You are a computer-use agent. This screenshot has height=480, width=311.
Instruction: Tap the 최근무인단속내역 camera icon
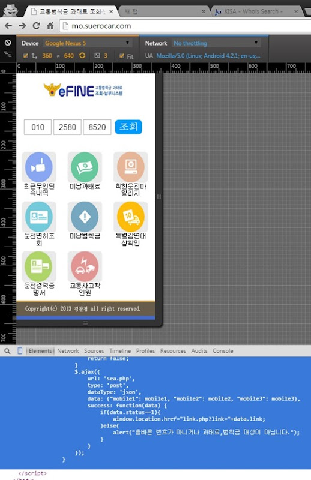(x=39, y=167)
